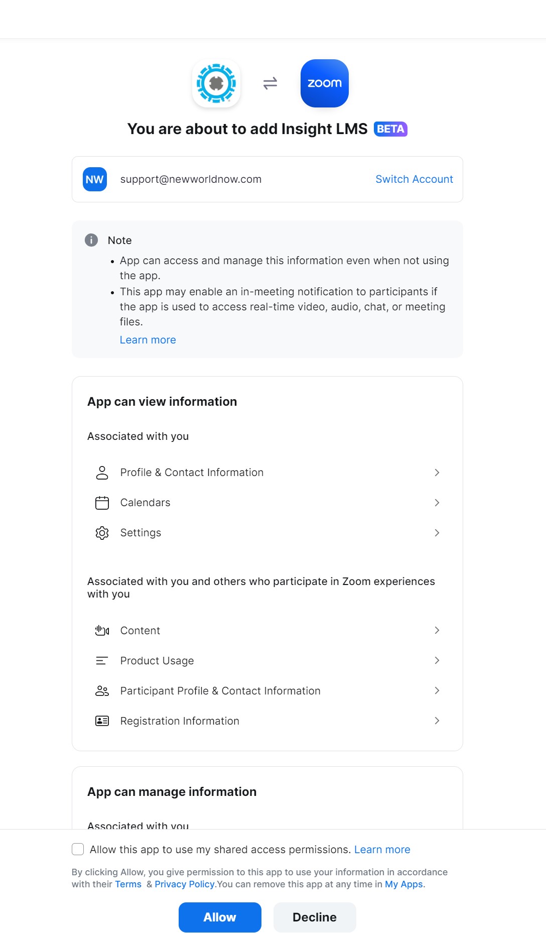Screen dimensions: 546x933
Task: Click the Content hand-video icon
Action: point(102,631)
